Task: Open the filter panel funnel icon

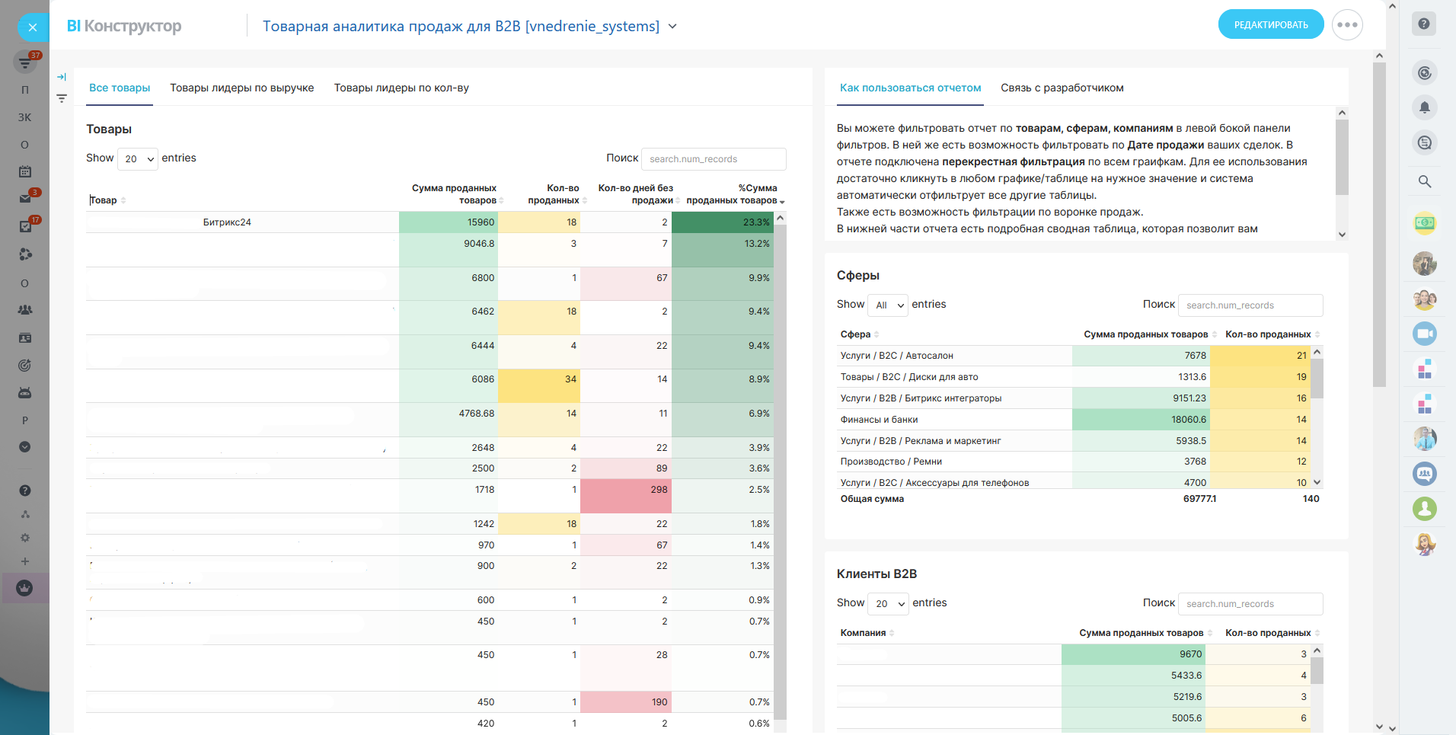Action: (62, 98)
